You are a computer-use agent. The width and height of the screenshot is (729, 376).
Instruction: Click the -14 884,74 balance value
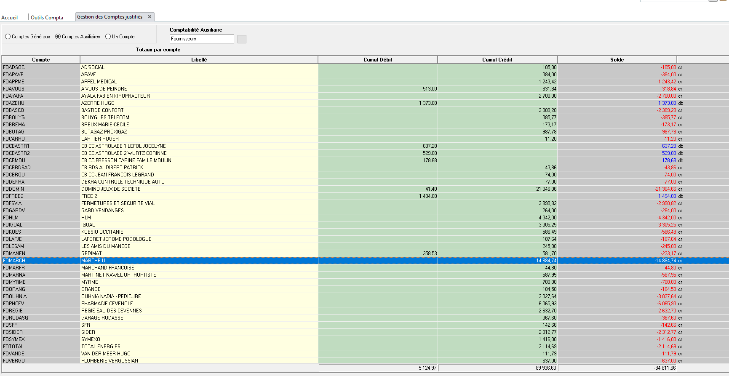coord(665,261)
